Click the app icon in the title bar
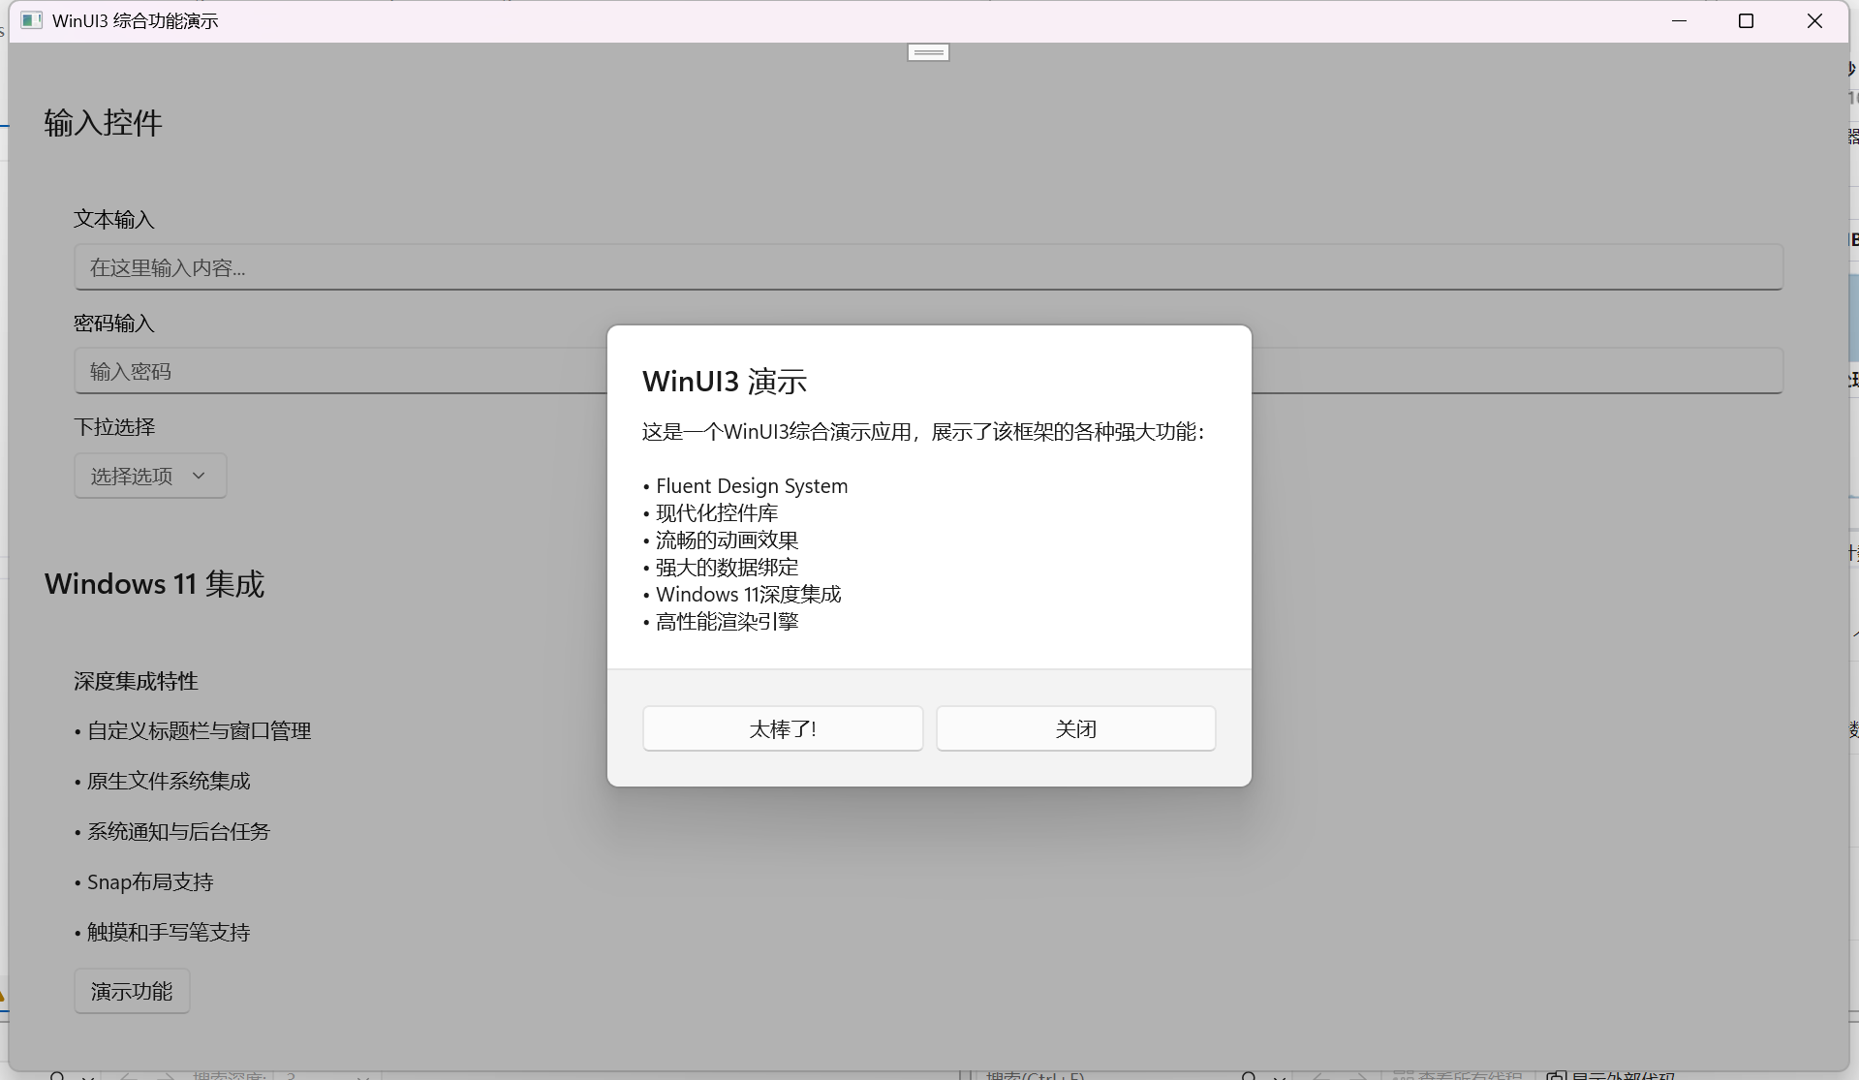1859x1080 pixels. tap(32, 20)
